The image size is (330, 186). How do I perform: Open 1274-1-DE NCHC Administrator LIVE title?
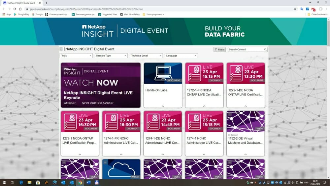pyautogui.click(x=162, y=140)
